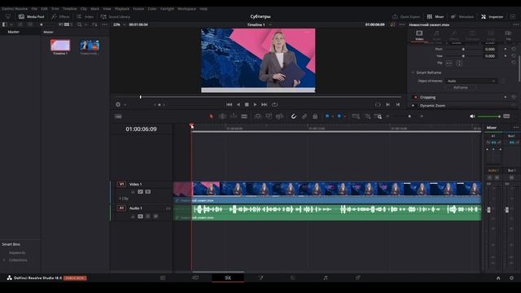Play the timeline forward
This screenshot has width=521, height=293.
click(x=255, y=105)
